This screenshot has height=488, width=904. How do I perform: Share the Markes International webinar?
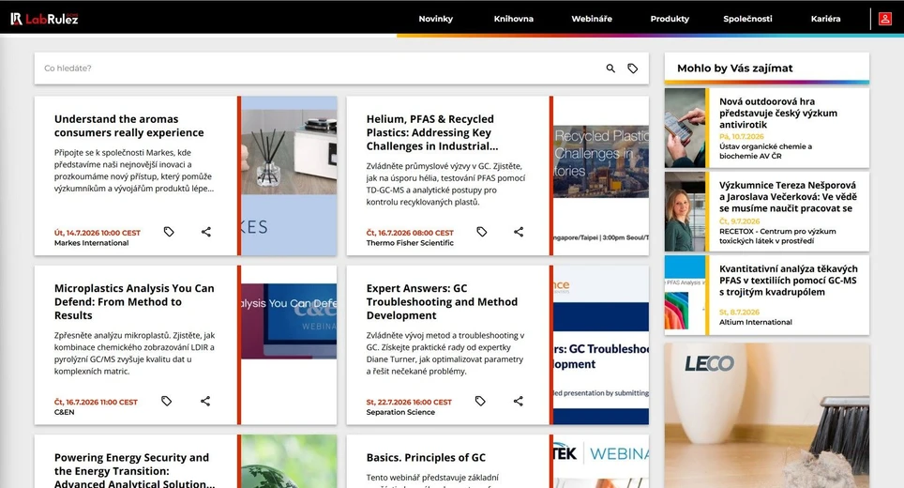205,232
